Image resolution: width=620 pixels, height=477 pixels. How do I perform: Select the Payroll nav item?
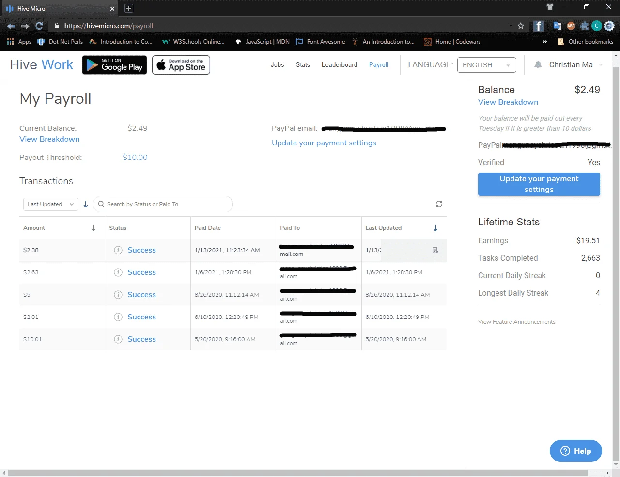point(379,65)
